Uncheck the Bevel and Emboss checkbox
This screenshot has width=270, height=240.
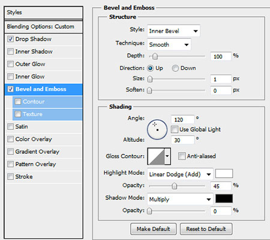pyautogui.click(x=10, y=89)
